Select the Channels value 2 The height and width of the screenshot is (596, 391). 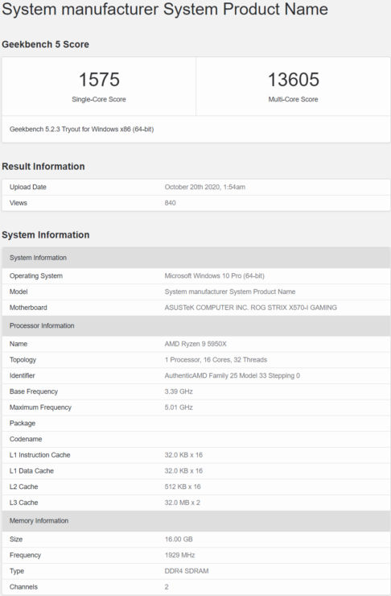[167, 587]
